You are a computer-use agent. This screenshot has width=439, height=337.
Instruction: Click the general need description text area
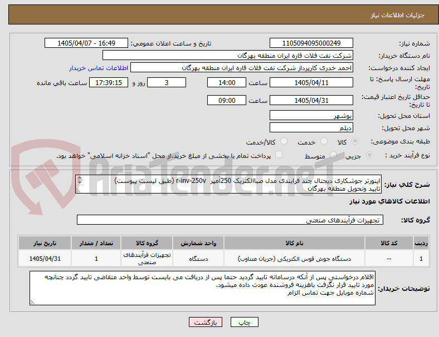pyautogui.click(x=228, y=185)
